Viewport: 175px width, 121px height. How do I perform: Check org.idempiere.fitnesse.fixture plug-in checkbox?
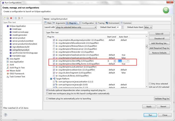(54, 46)
